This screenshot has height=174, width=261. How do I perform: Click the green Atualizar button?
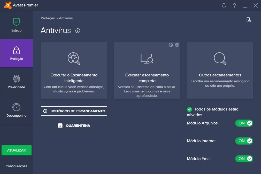click(x=16, y=150)
